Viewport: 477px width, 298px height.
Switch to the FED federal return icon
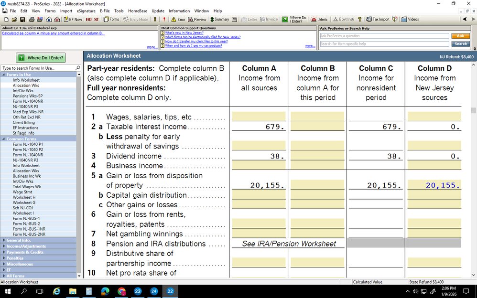click(88, 20)
